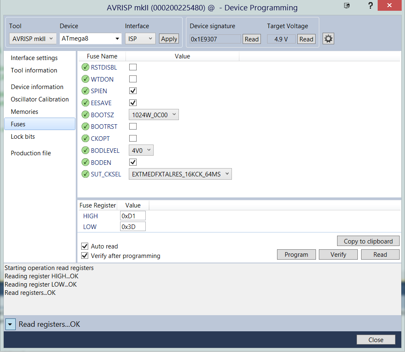
Task: Open Oscillator Calibration page
Action: tap(39, 99)
